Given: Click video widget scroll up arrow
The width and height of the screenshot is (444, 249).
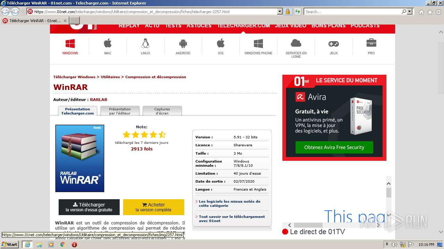Looking at the screenshot, I should tap(389, 184).
